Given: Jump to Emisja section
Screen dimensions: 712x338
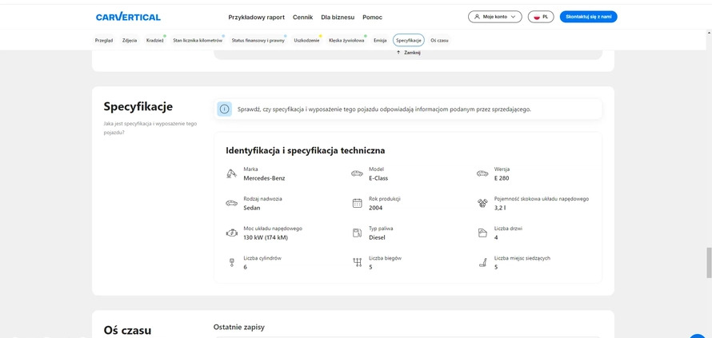Looking at the screenshot, I should [x=380, y=41].
